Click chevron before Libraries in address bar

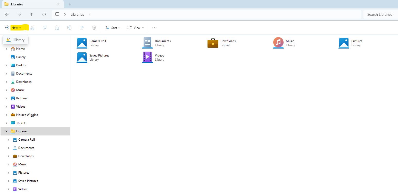(65, 14)
